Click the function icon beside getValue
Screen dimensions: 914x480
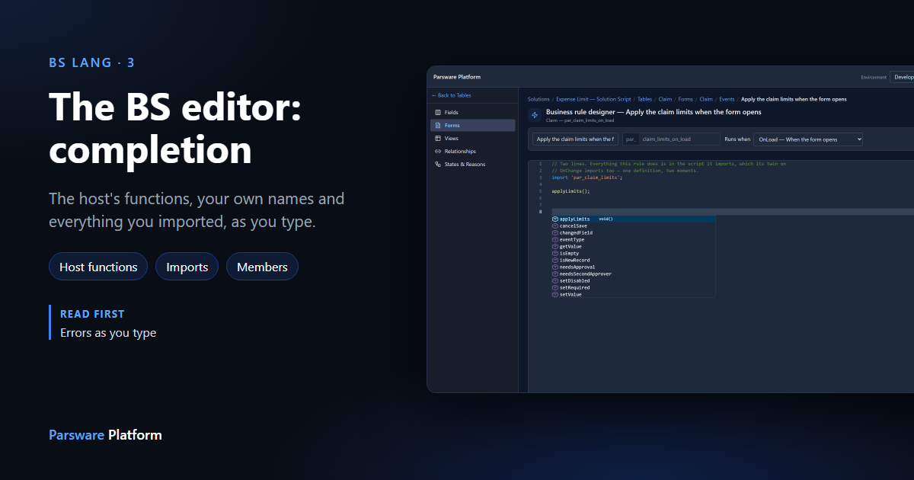[x=555, y=247]
